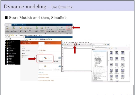Click the Save Workspace grid icon in MATLAB
Screen dimensions: 135x95
point(42,28)
